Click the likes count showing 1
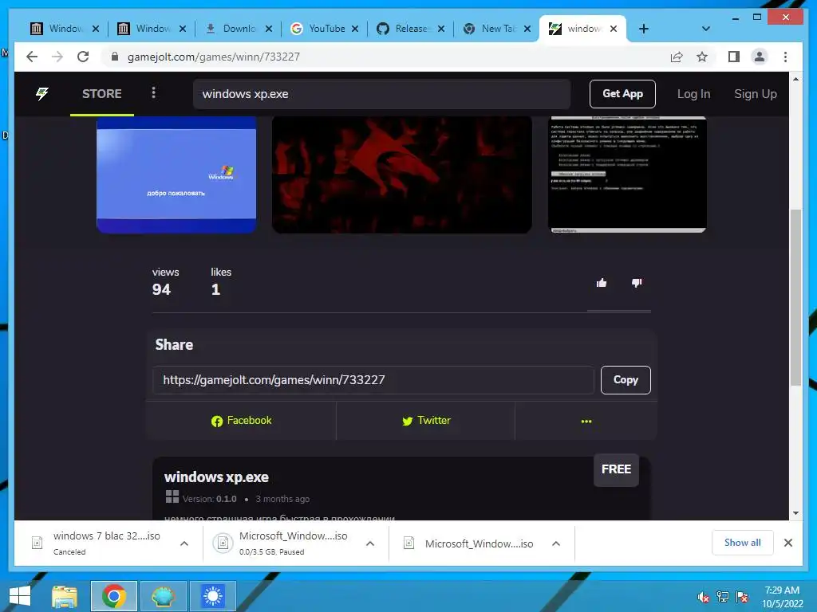Image resolution: width=817 pixels, height=612 pixels. pos(215,289)
